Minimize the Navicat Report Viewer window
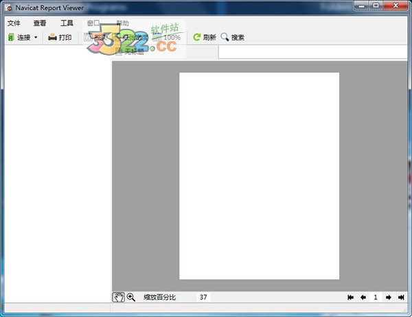 pyautogui.click(x=362, y=5)
